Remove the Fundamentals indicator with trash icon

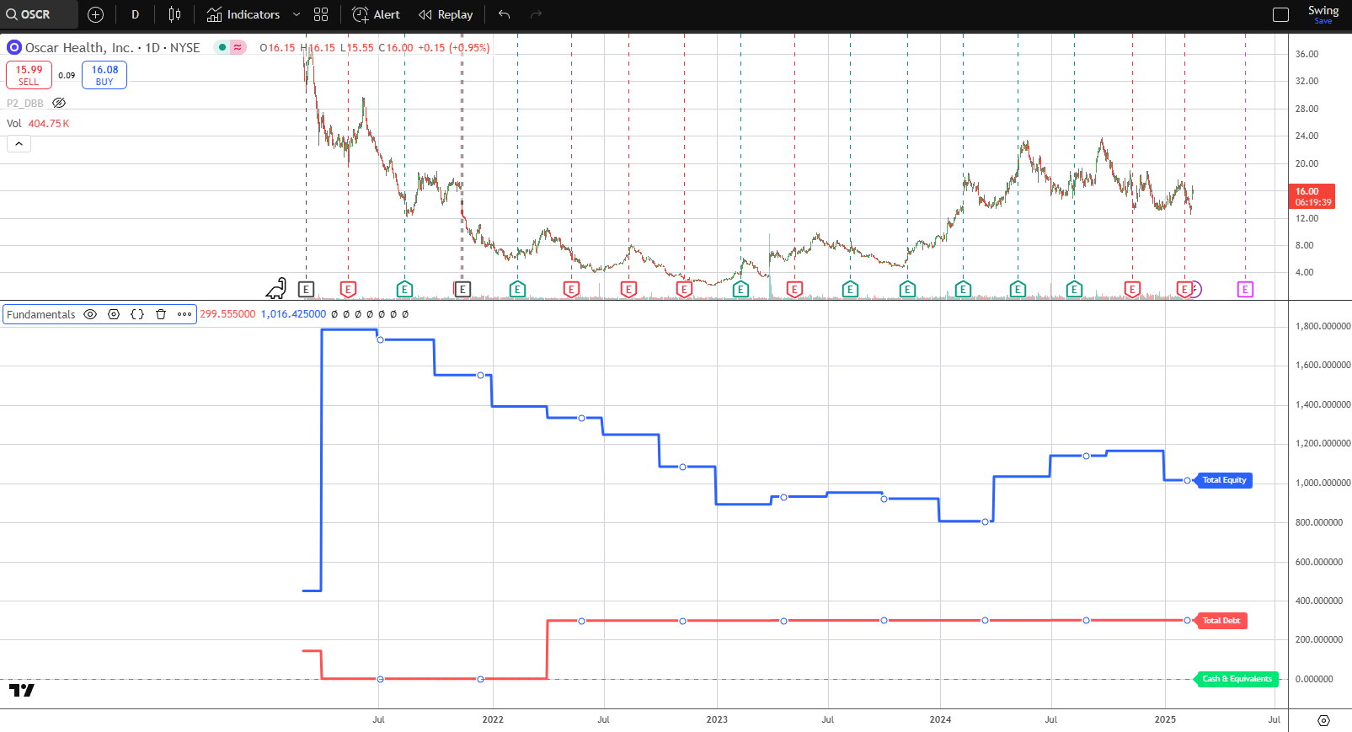pos(161,314)
